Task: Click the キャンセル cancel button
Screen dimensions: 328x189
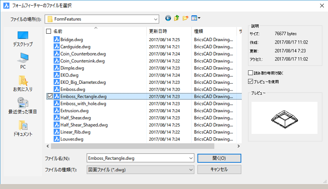Action: [219, 170]
